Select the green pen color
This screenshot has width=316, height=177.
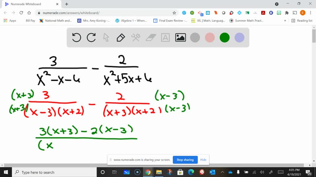pyautogui.click(x=224, y=37)
